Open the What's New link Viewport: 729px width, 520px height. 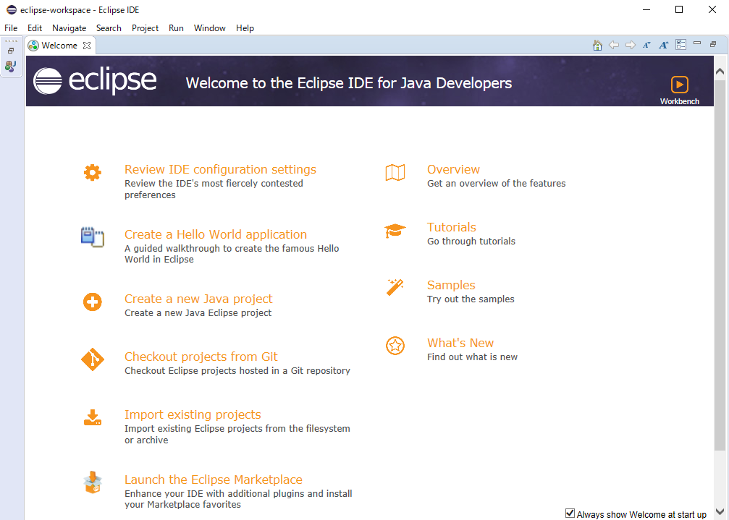[460, 343]
